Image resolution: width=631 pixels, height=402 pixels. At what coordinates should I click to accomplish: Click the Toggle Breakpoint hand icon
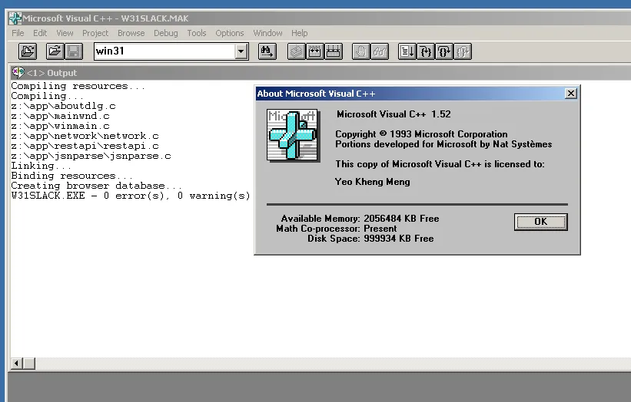click(361, 51)
